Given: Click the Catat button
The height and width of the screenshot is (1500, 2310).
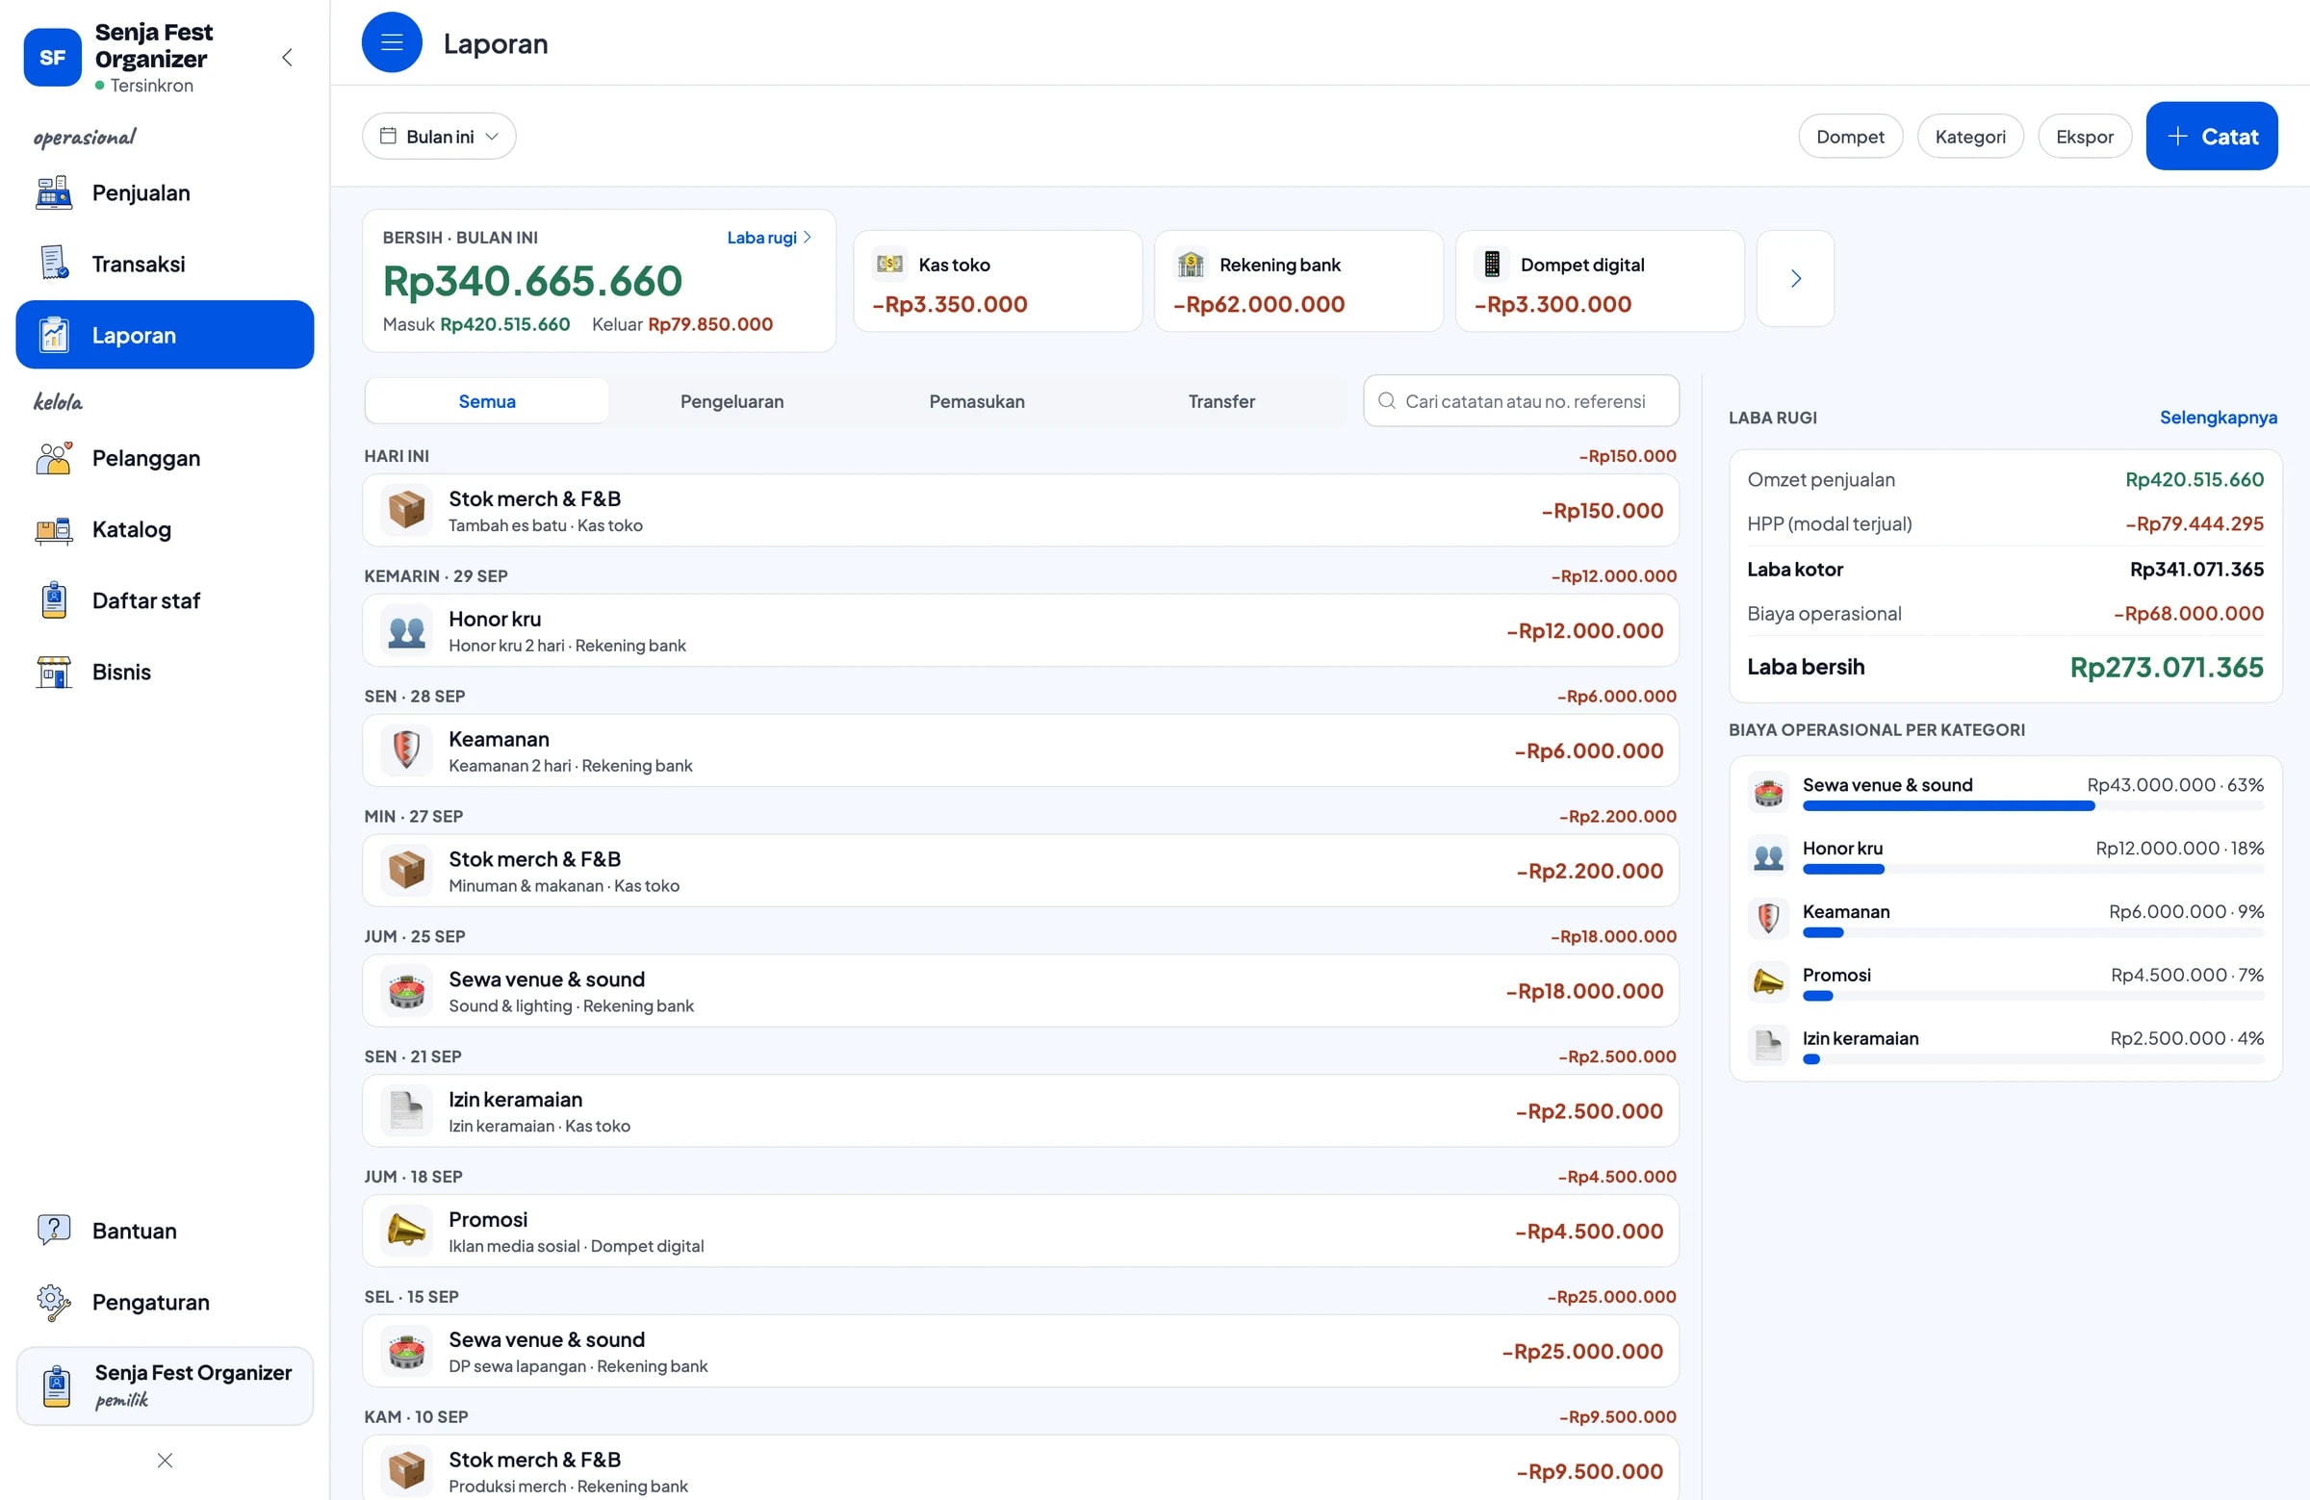Looking at the screenshot, I should 2211,136.
